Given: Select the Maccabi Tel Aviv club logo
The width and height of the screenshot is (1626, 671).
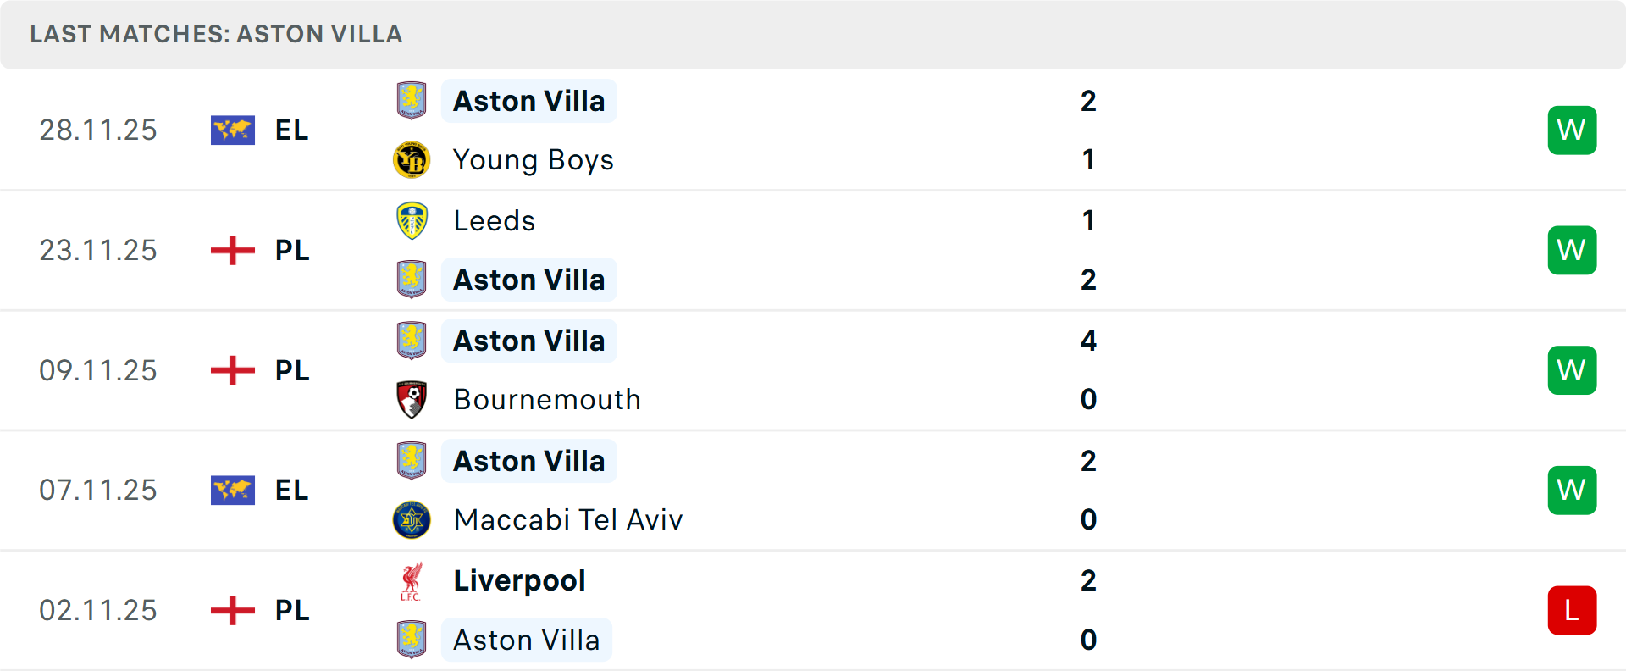Looking at the screenshot, I should click(412, 519).
